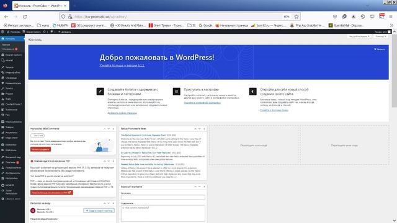397x223 pixels.
Task: Click the Пользователи user icon in sidebar
Action: coord(2,168)
